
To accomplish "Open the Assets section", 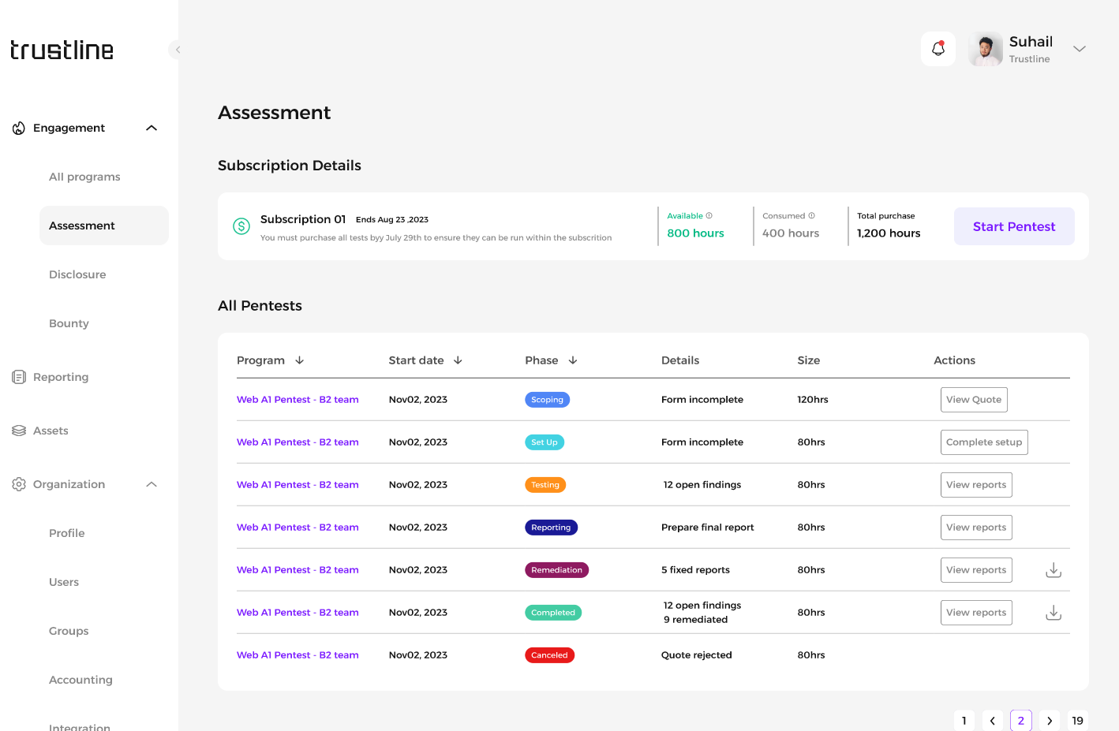I will [51, 431].
